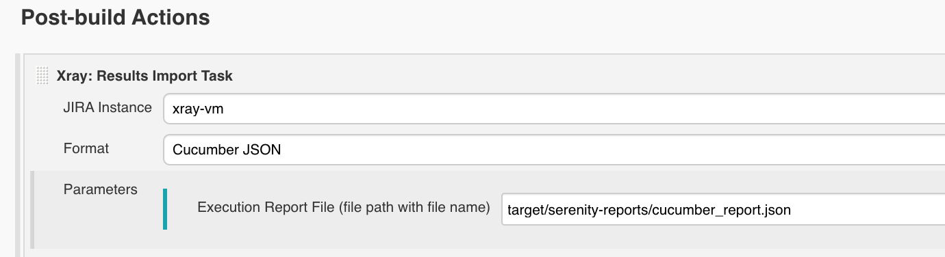Place cursor in cucumber_report.json path text
The width and height of the screenshot is (945, 257).
722,211
